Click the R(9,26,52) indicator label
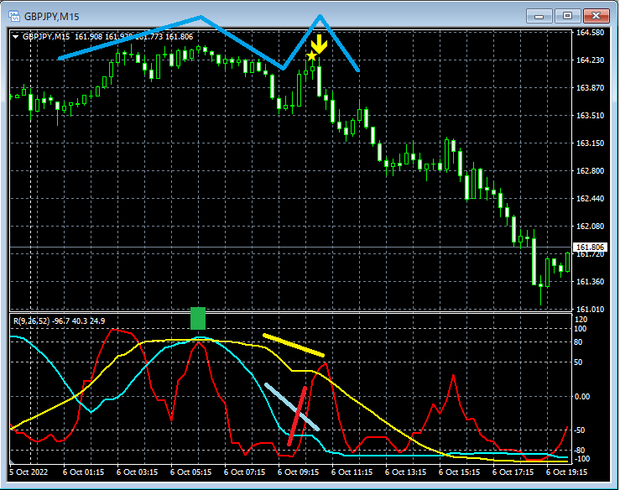620x490 pixels. [x=31, y=320]
